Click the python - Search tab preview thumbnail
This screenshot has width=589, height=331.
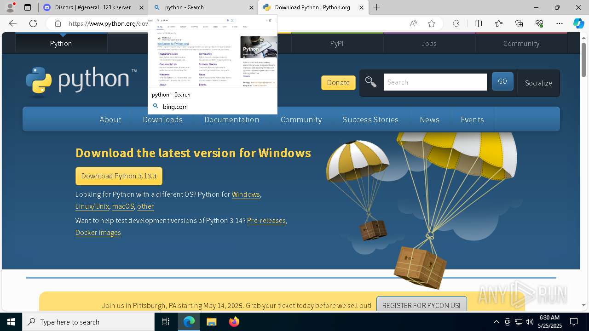click(x=213, y=51)
